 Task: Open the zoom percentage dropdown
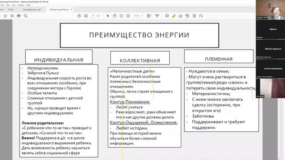pos(142,16)
